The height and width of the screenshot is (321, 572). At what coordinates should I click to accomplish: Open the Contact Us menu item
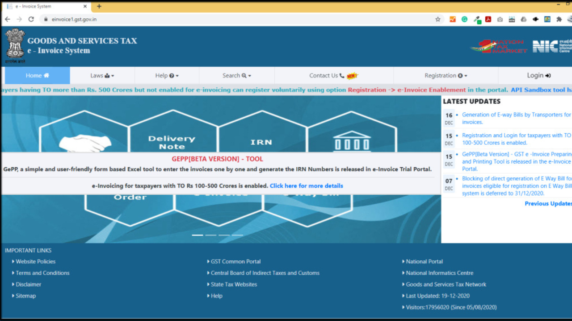(x=334, y=75)
